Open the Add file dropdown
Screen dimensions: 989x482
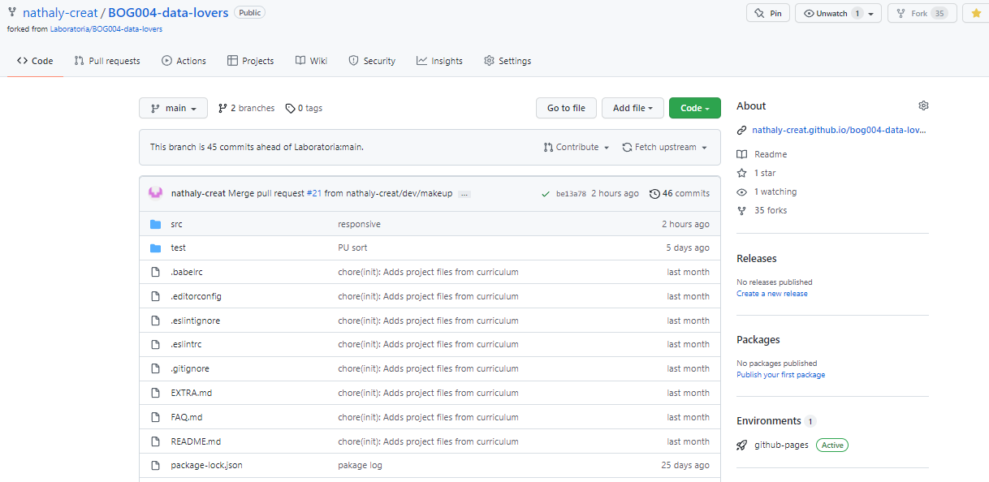pos(633,108)
